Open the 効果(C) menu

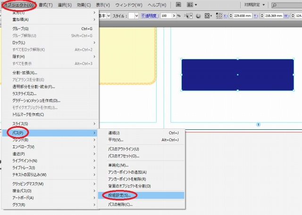pyautogui.click(x=84, y=5)
